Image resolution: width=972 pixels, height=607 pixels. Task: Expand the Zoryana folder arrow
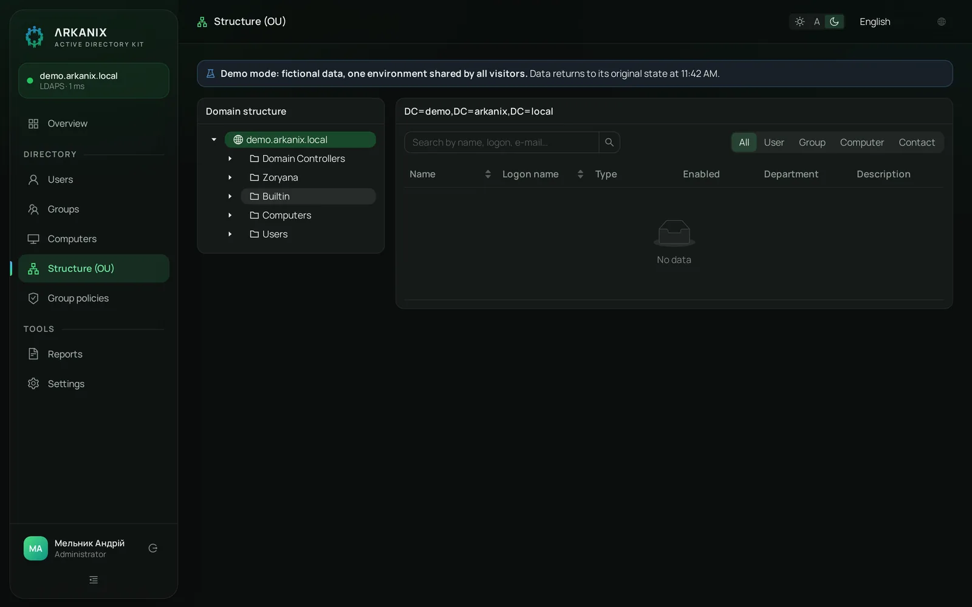pos(230,177)
